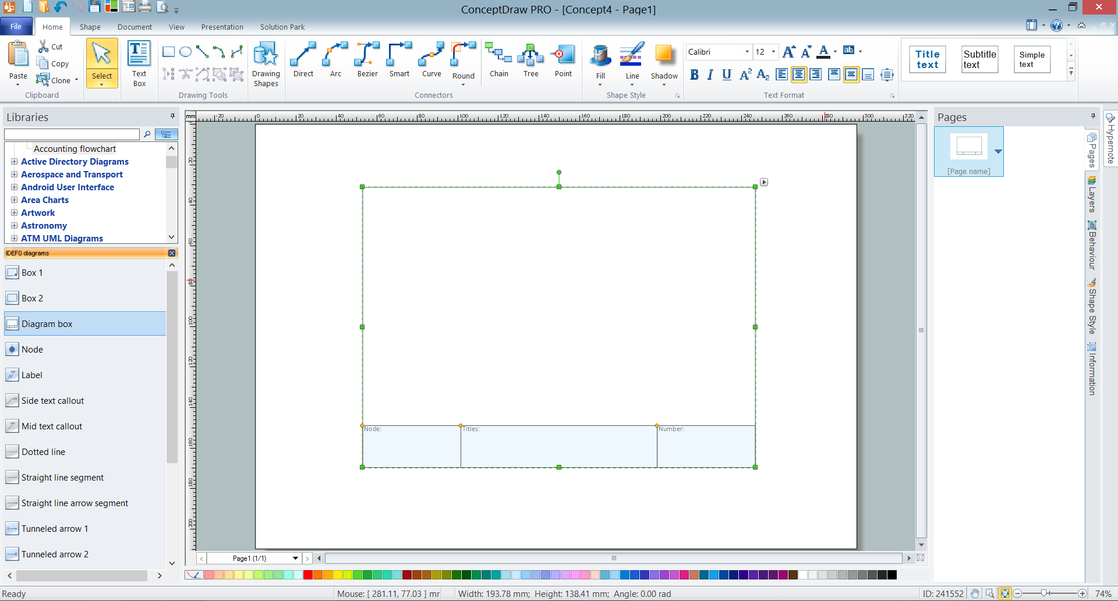The image size is (1118, 601).
Task: Cut the selected shape
Action: 50,47
